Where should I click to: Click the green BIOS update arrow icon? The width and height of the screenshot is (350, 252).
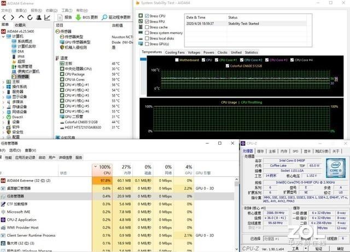[78, 18]
